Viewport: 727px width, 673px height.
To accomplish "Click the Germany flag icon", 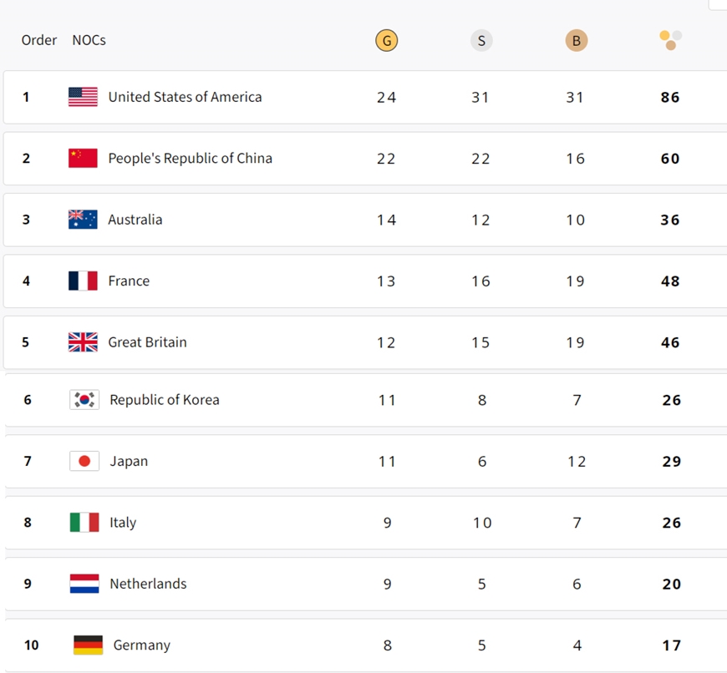I will pos(88,645).
